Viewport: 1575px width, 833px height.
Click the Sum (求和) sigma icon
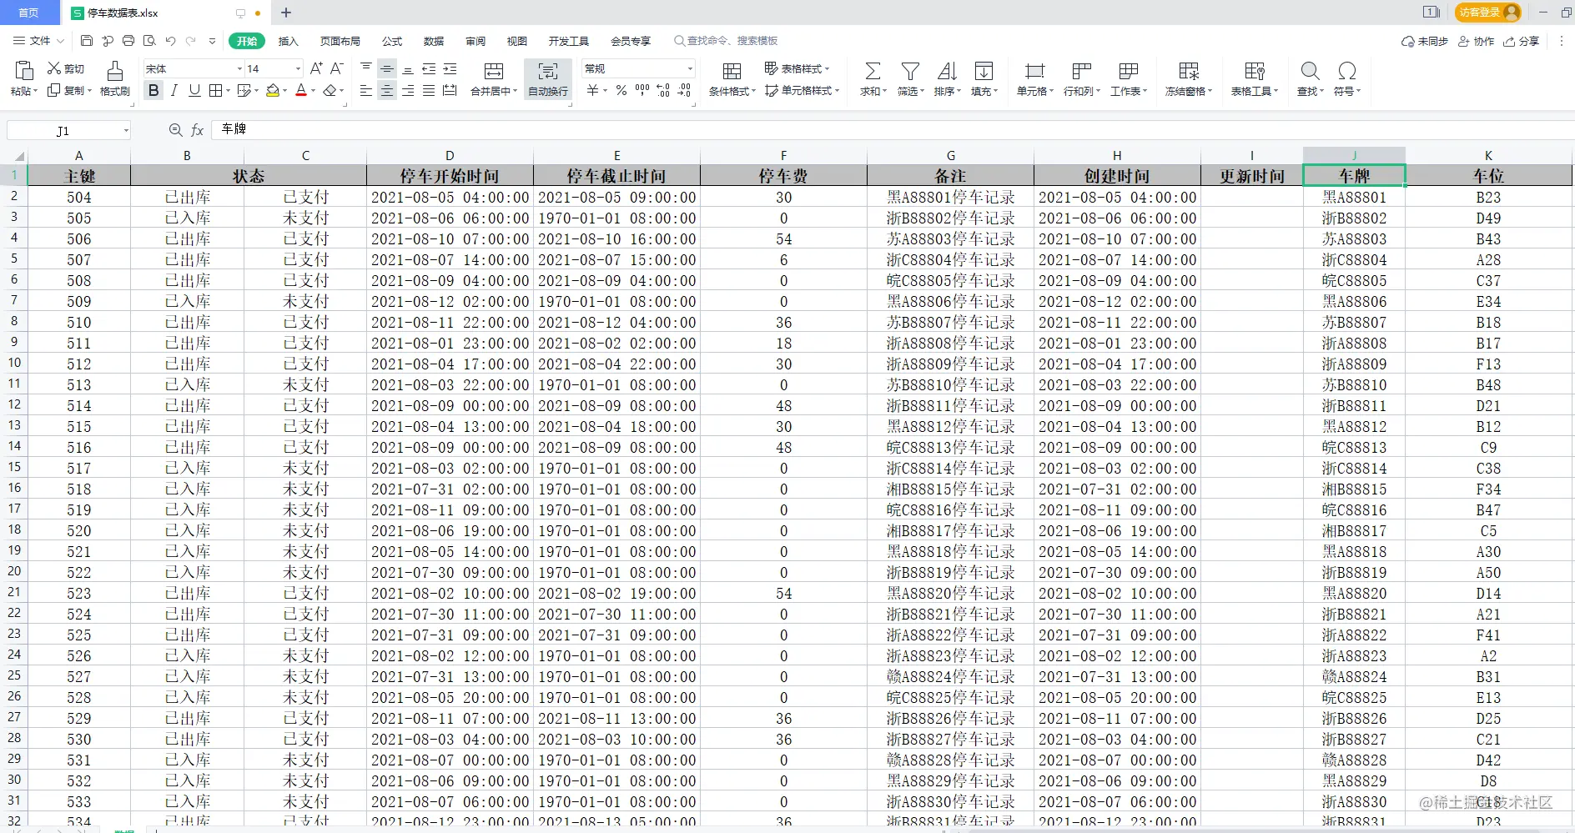(873, 71)
